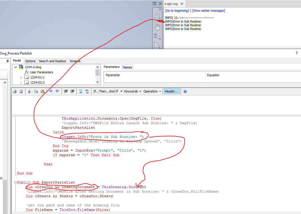Switch to the Options tab
This screenshot has height=214, width=301.
pos(30,61)
